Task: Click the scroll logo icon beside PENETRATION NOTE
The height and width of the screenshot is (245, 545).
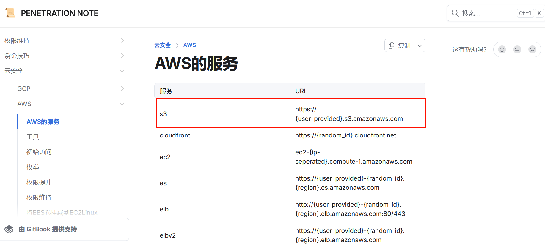Action: [x=10, y=13]
